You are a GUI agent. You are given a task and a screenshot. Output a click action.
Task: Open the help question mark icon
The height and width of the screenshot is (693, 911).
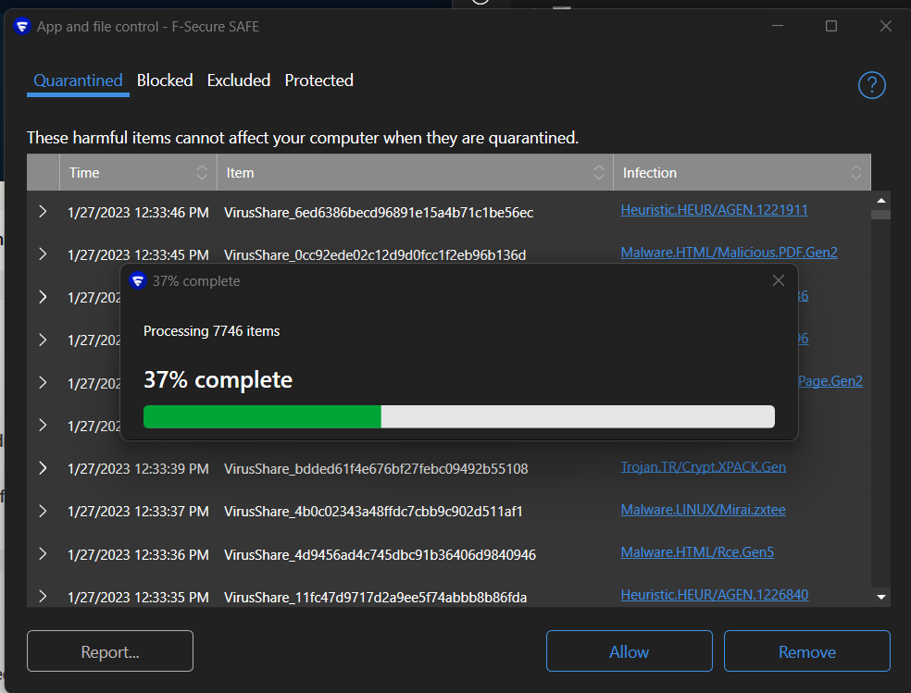[x=871, y=85]
